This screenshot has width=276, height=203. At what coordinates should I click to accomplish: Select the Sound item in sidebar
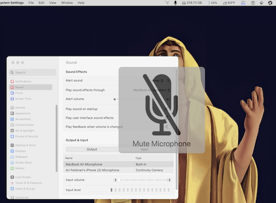point(31,87)
